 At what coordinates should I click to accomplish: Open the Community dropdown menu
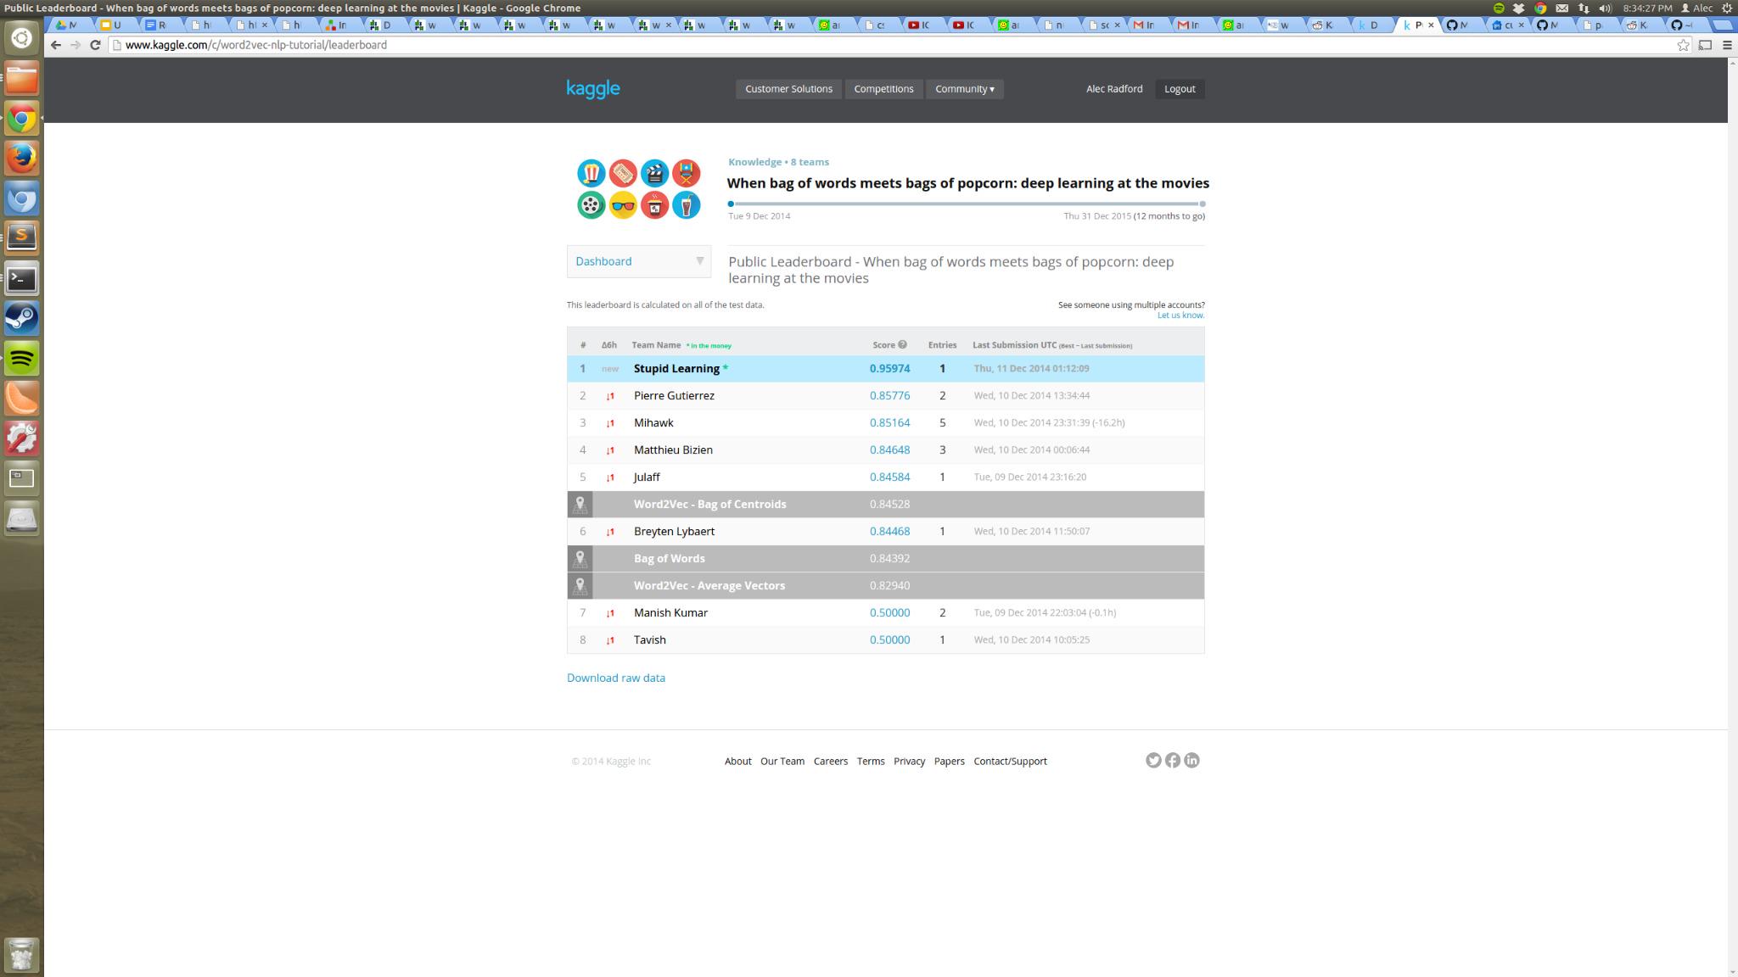(964, 89)
